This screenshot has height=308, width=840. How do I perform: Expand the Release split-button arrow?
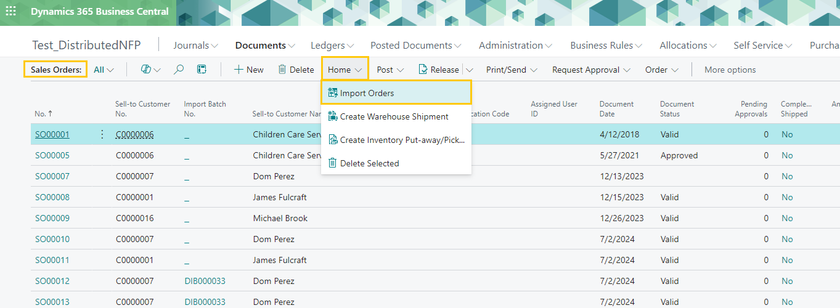(469, 70)
